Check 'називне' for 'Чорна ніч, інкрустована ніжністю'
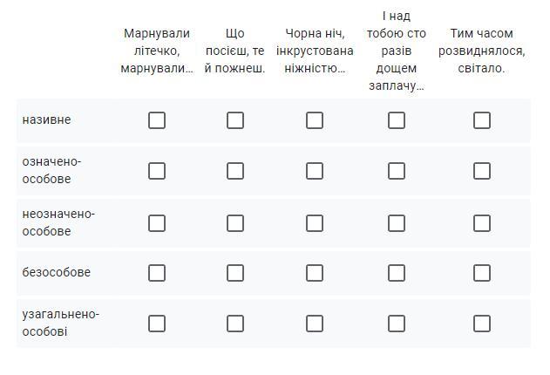 (315, 120)
